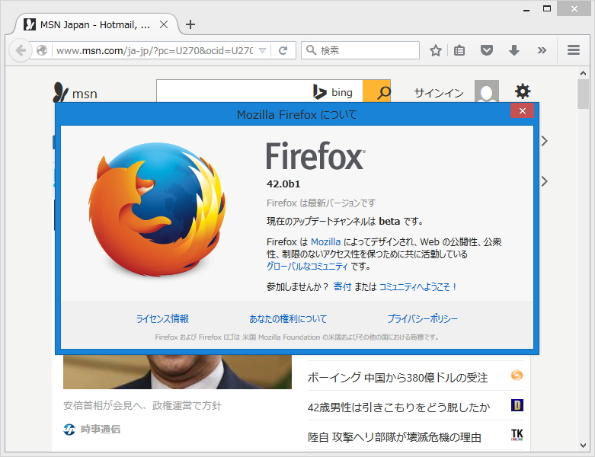Screen dimensions: 595x457
Task: Maximize the Firefox browser window
Action: [547, 8]
